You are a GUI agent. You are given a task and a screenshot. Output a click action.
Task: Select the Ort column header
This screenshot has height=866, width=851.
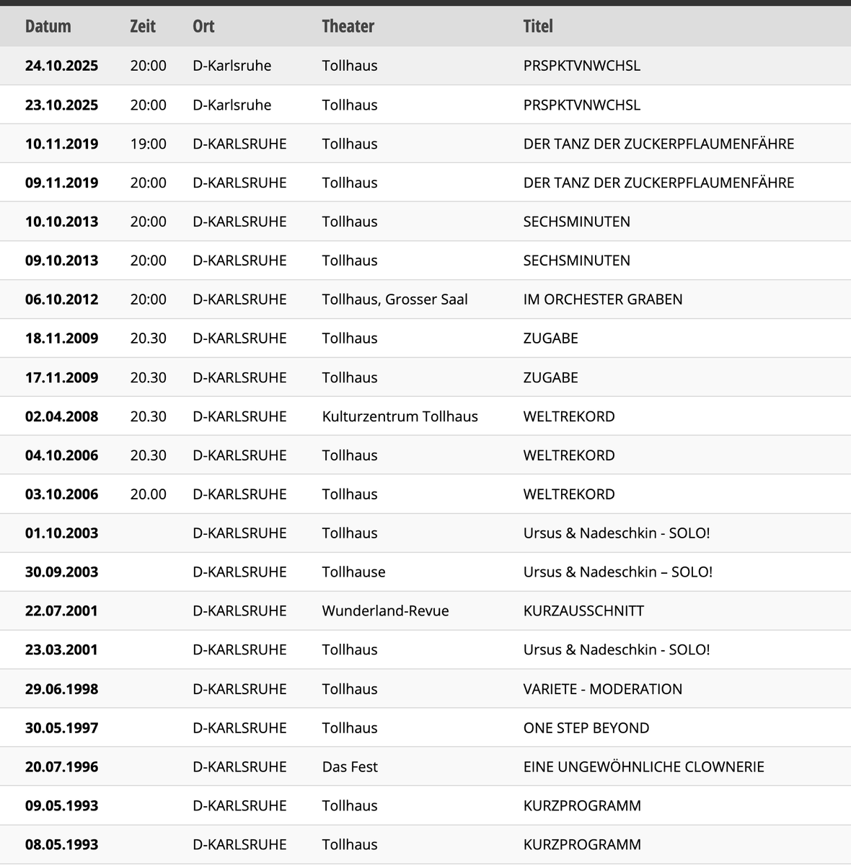(203, 27)
